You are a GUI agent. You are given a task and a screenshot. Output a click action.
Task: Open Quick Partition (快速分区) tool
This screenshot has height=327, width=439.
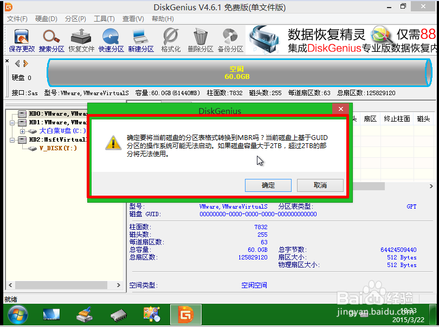[111, 41]
